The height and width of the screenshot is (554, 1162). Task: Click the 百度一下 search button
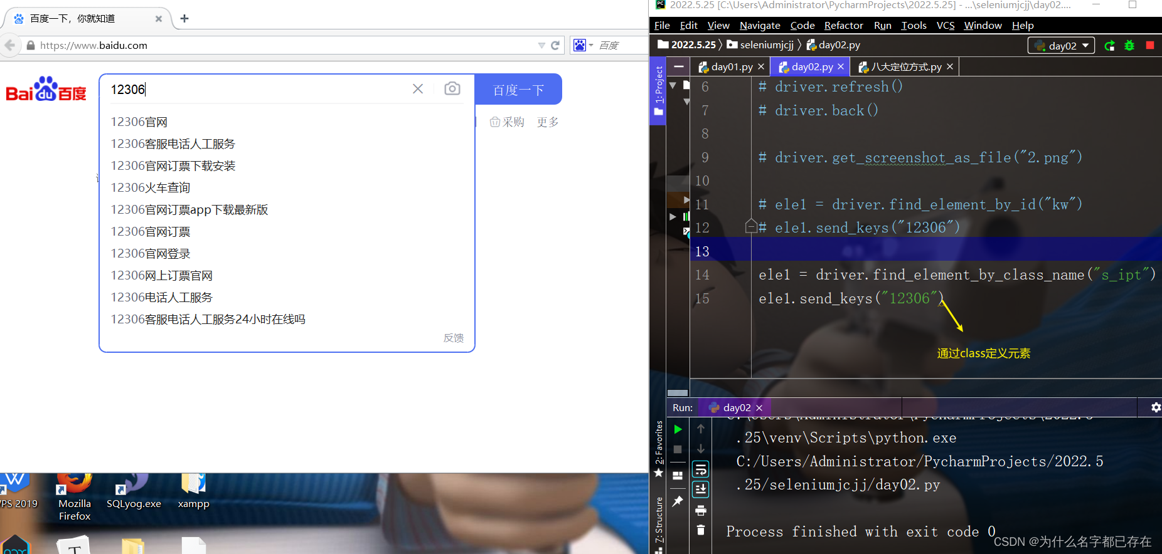click(x=518, y=90)
